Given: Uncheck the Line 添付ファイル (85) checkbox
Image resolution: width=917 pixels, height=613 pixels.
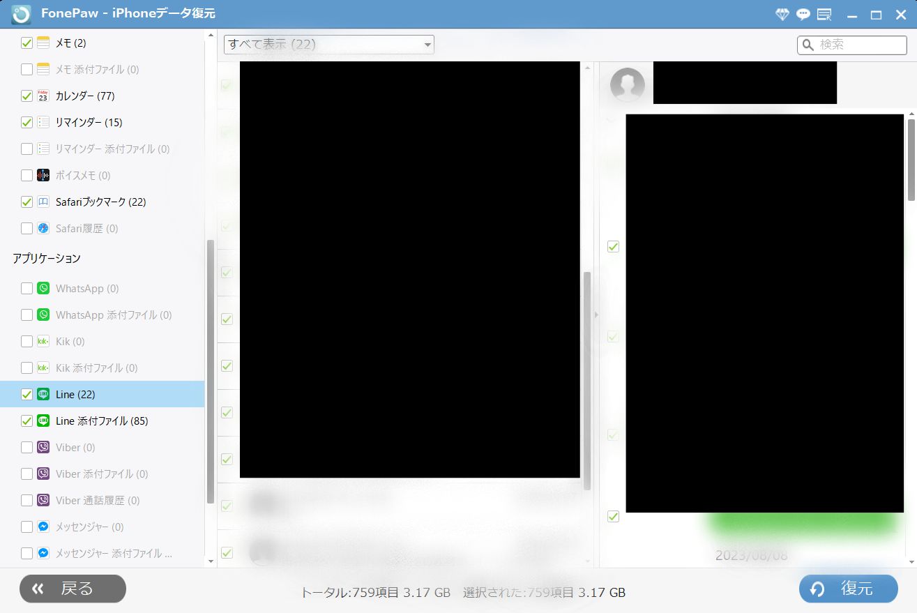Looking at the screenshot, I should (26, 421).
